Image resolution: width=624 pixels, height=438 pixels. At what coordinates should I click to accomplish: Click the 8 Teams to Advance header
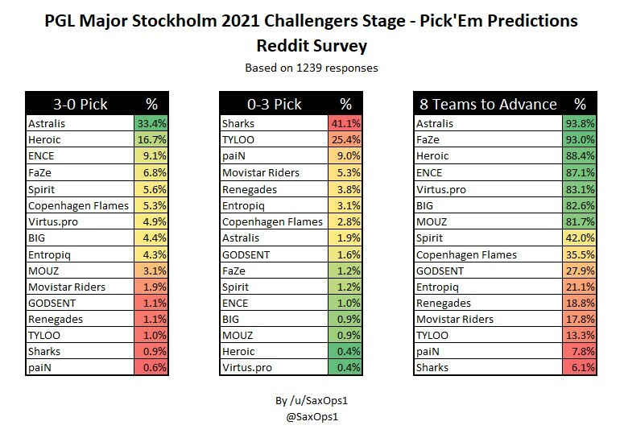click(x=488, y=104)
